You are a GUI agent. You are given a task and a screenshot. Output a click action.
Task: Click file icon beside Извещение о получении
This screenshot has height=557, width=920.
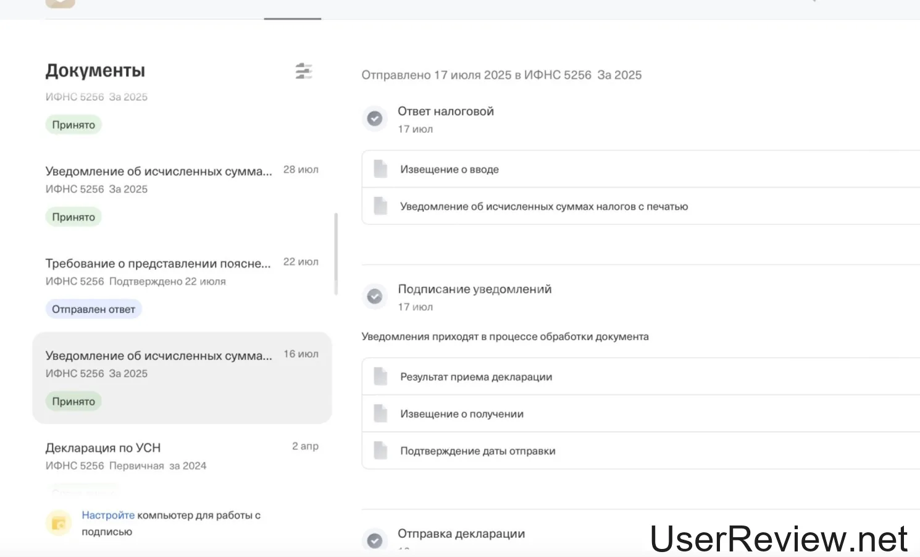380,414
